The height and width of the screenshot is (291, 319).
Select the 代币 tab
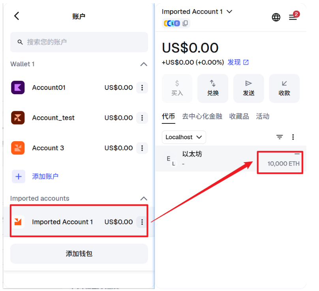[169, 117]
